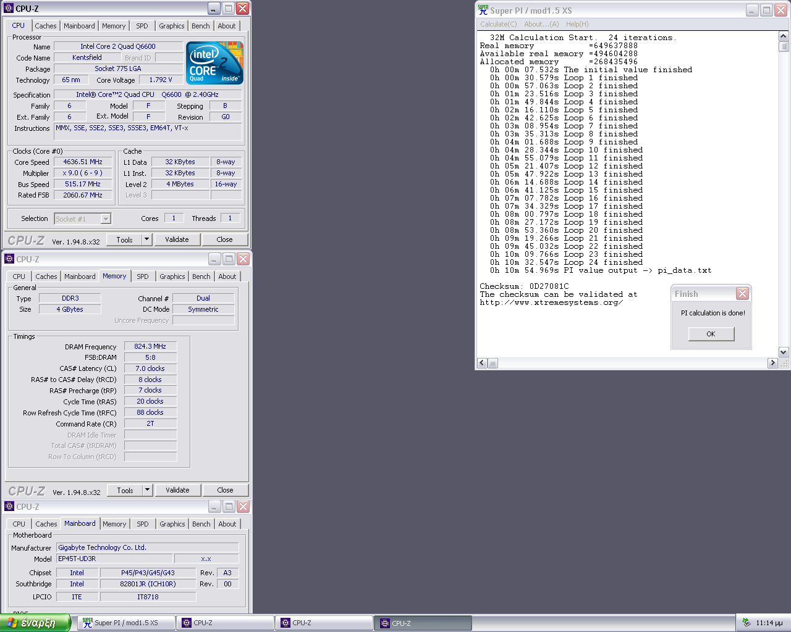Select Graphics tab in Mainboard window
Viewport: 791px width, 632px height.
(172, 524)
